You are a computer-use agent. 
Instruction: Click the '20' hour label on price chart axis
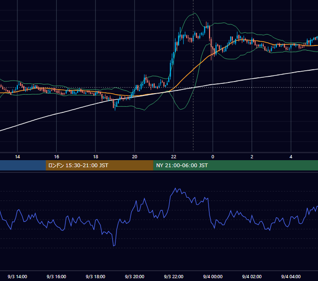click(x=135, y=157)
